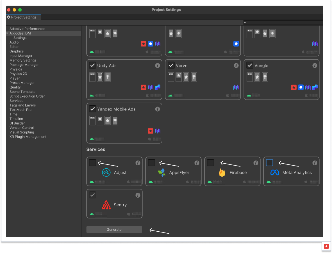Screen dimensions: 332x253
Task: Click the Meta Analytics info icon
Action: [x=315, y=163]
